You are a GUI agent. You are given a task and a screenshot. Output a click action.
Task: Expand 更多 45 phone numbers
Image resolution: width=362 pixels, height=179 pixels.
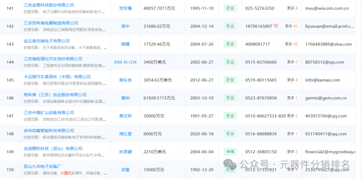click(x=291, y=26)
